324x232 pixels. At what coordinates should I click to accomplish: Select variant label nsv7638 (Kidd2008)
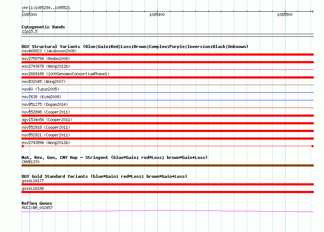(42, 97)
